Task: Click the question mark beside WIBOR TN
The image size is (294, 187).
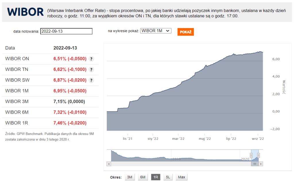Action: click(91, 69)
